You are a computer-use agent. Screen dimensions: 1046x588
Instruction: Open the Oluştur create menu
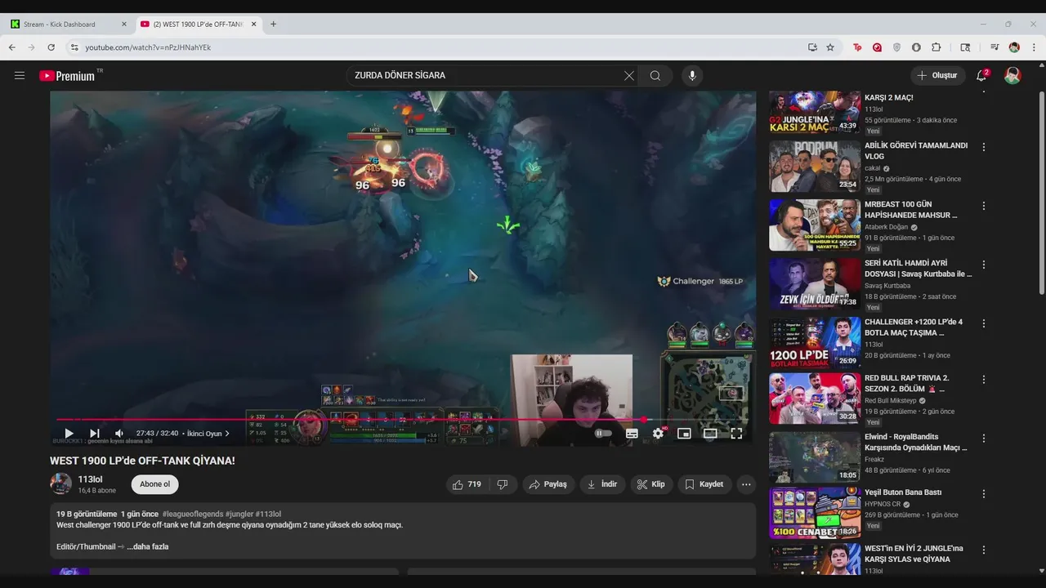tap(938, 75)
